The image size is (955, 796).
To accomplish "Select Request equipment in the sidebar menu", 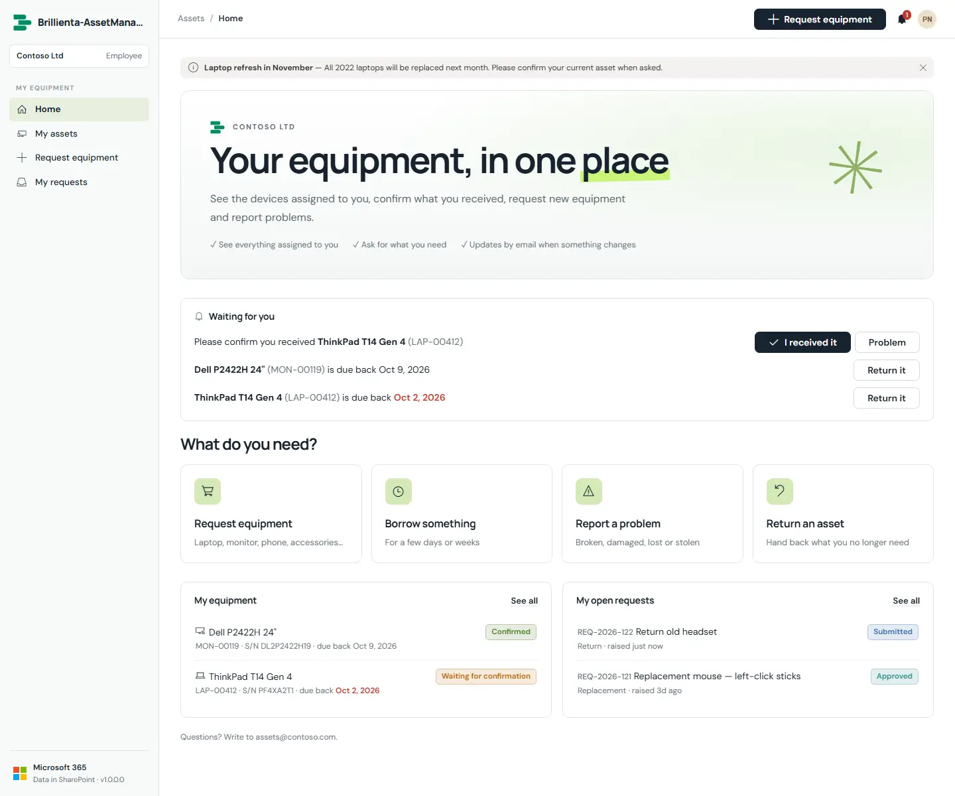I will pos(79,158).
